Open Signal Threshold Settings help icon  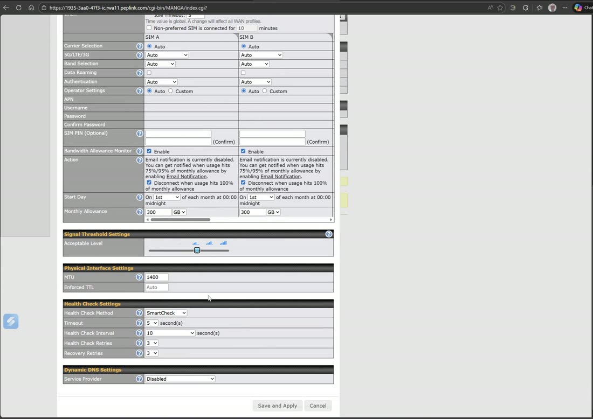[329, 234]
